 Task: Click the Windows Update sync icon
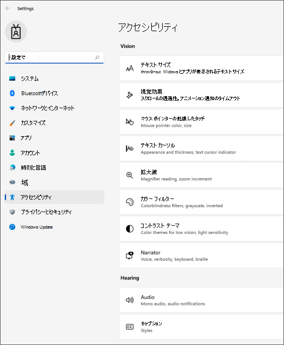13,227
